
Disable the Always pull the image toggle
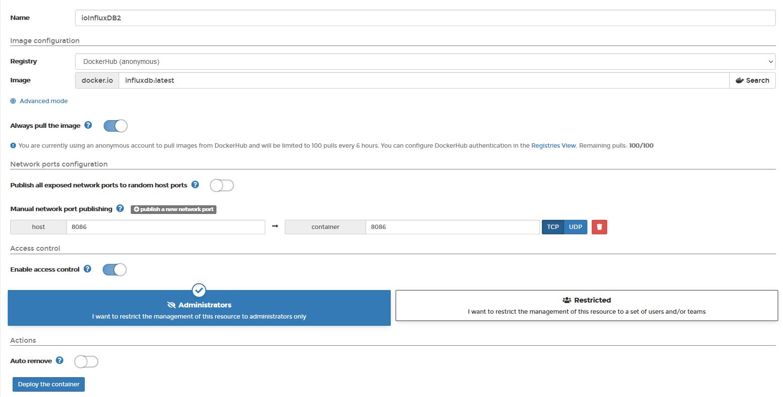tap(115, 126)
